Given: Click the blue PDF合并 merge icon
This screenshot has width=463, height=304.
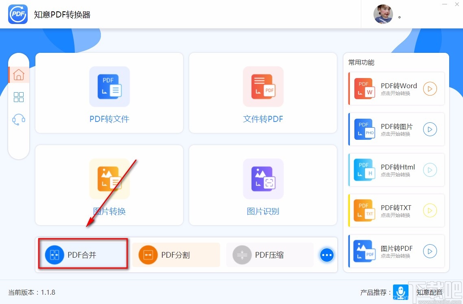Looking at the screenshot, I should pyautogui.click(x=55, y=255).
